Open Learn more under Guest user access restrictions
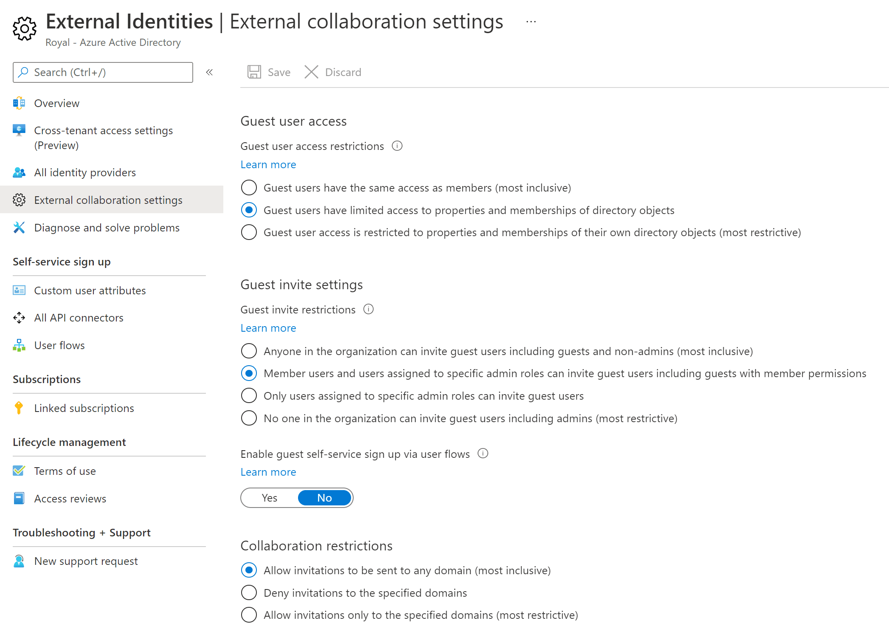889x643 pixels. coord(268,164)
